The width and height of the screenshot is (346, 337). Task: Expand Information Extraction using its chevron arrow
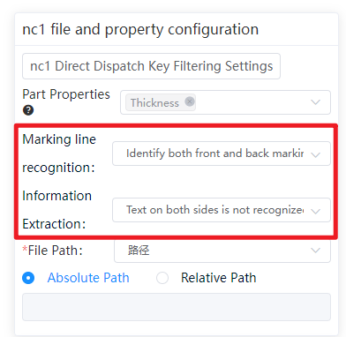tap(315, 211)
